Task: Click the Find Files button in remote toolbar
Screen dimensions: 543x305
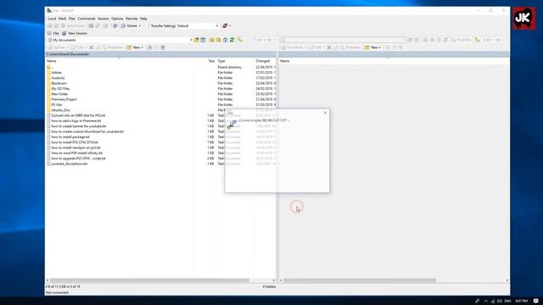Action: coord(461,40)
